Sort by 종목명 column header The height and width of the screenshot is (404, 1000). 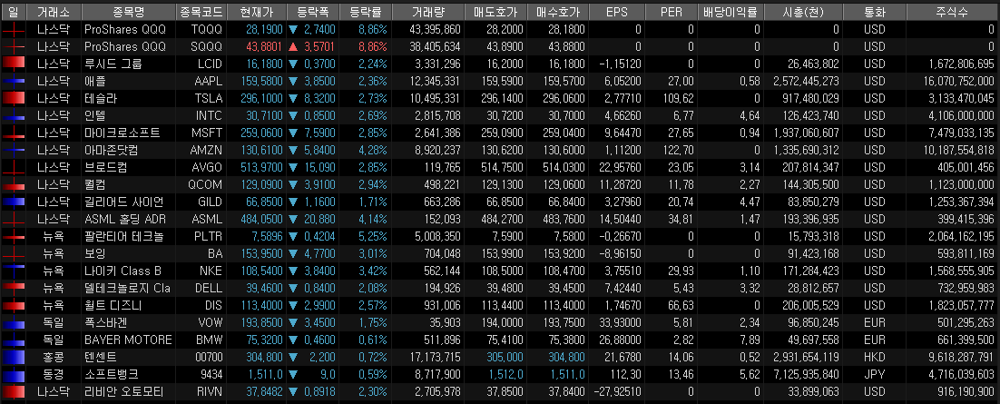[x=129, y=11]
